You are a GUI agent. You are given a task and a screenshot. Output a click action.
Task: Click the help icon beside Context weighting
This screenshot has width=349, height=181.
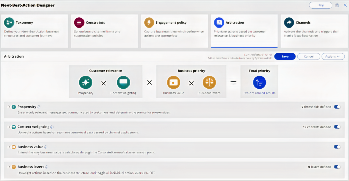pos(52,127)
